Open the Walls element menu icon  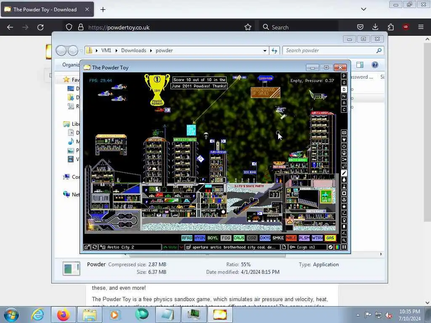pos(344,132)
